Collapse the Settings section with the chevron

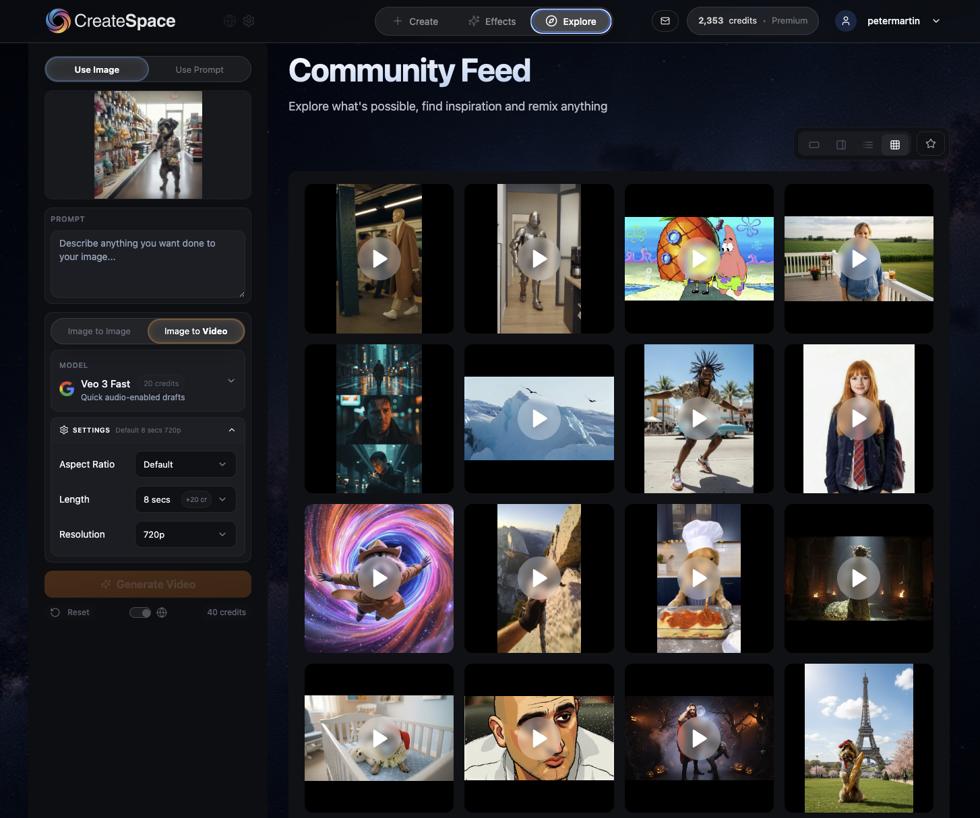(232, 430)
